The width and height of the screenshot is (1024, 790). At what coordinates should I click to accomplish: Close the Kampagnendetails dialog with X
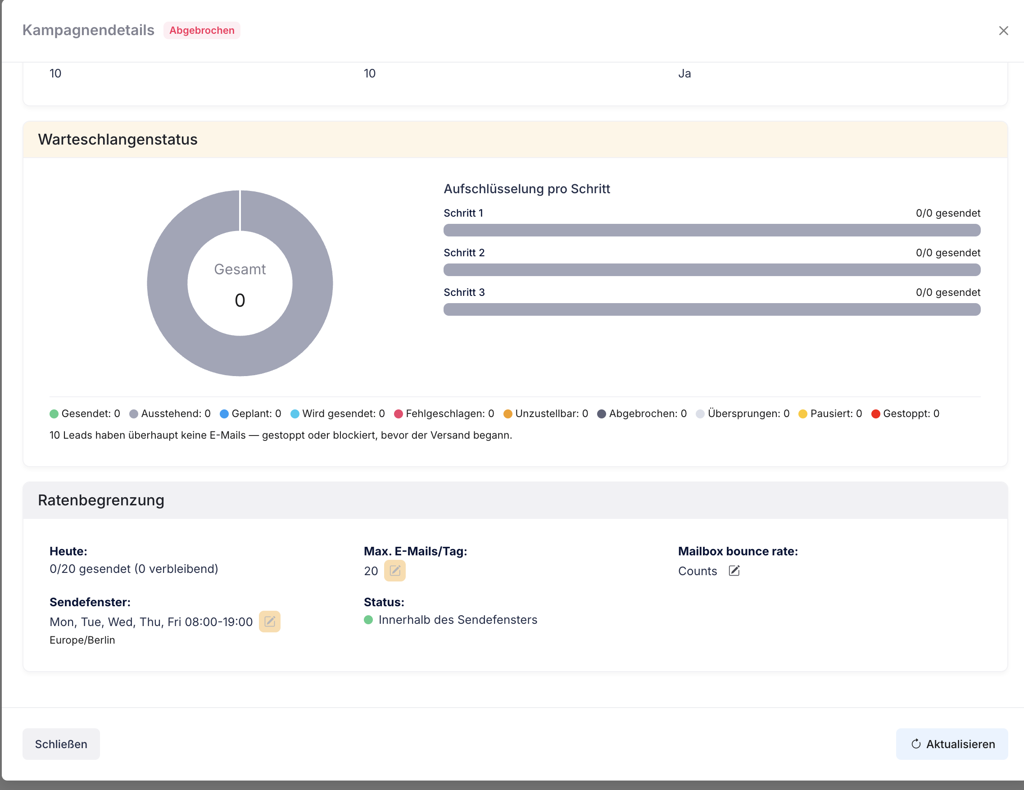[x=1003, y=31]
